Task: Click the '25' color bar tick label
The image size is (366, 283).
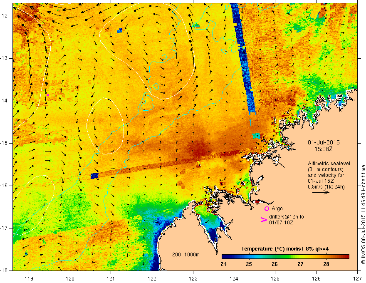Action: tap(249, 264)
